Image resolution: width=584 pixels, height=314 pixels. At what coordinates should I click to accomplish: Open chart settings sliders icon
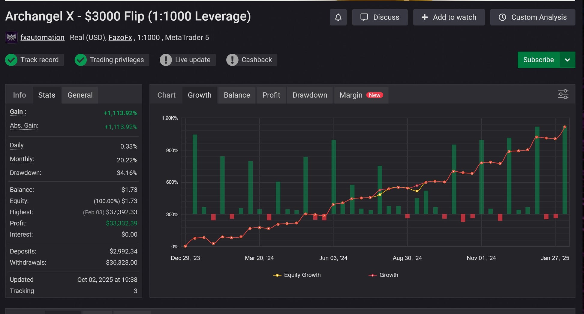[563, 94]
